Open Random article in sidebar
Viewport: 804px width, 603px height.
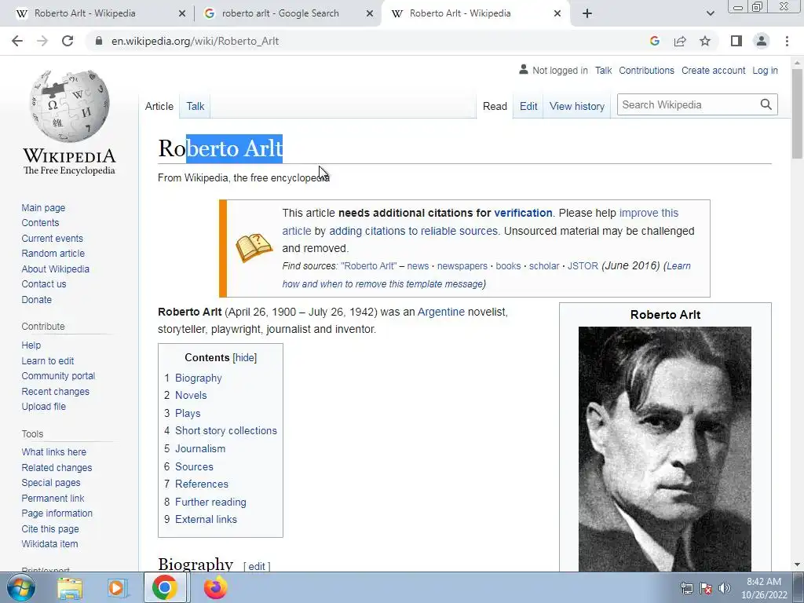point(53,254)
